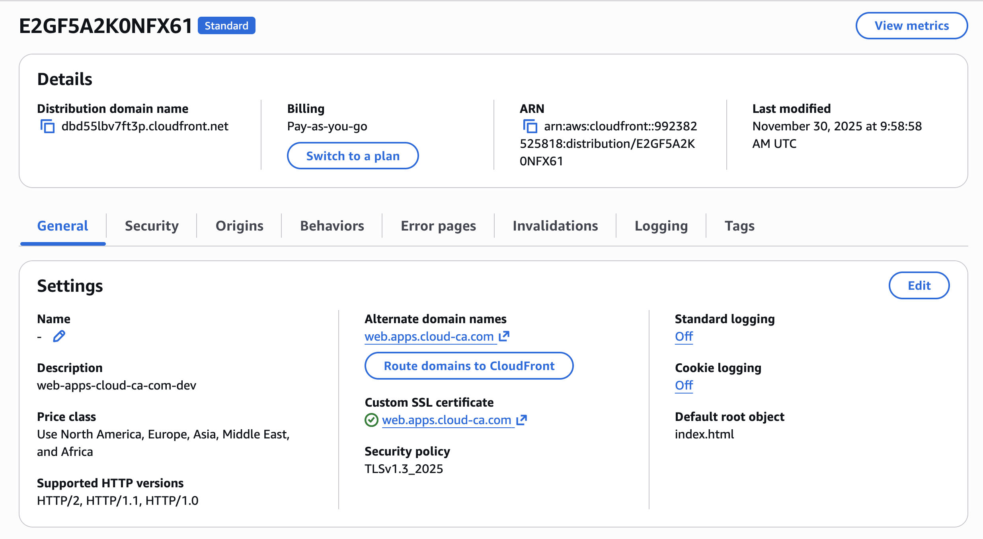Copy the distribution ARN
The height and width of the screenshot is (539, 983).
pyautogui.click(x=531, y=126)
